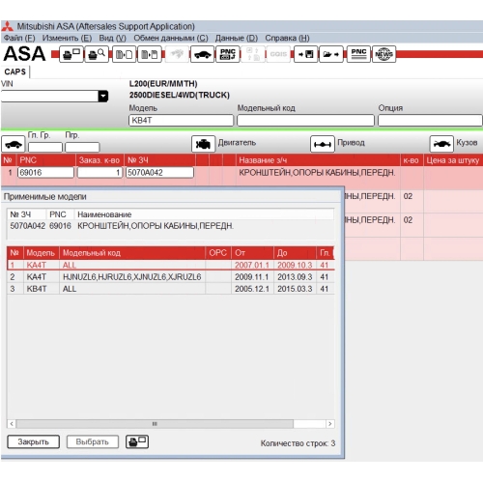
Task: Click the print preview icon with magnifier
Action: pyautogui.click(x=97, y=54)
